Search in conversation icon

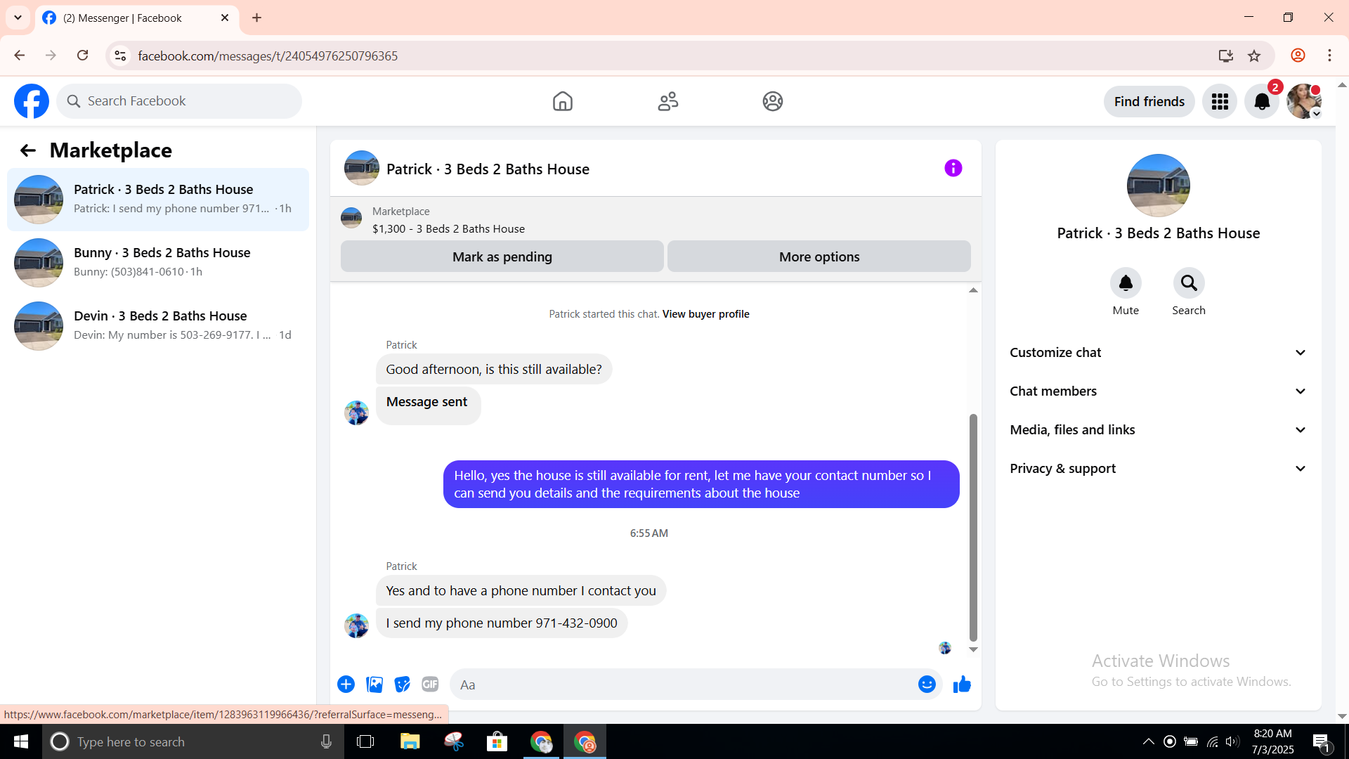(1188, 283)
